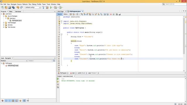This screenshot has width=187, height=105.
Task: Click the Source view button
Action: tap(60, 14)
